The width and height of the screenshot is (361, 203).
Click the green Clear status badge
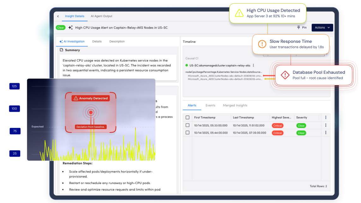[x=61, y=28]
